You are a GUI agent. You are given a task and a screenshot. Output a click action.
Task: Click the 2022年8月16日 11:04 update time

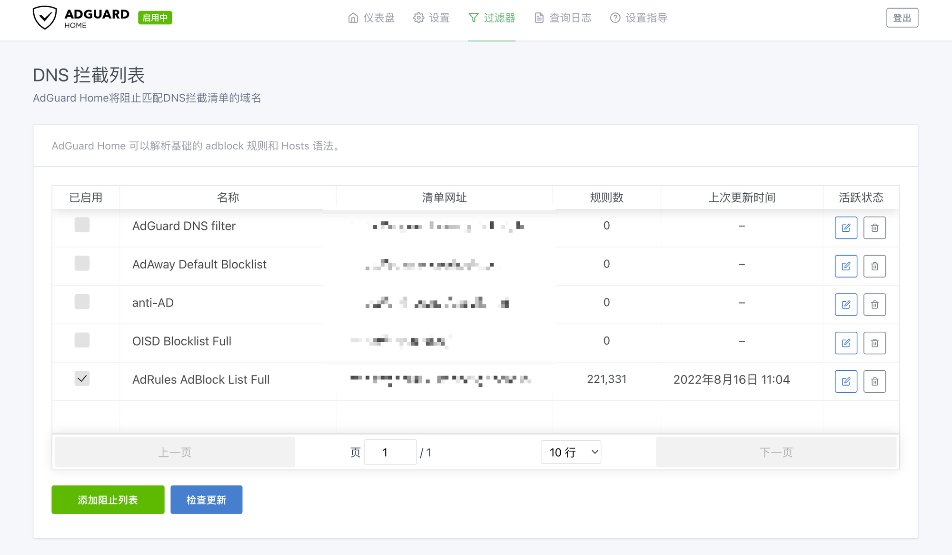732,379
